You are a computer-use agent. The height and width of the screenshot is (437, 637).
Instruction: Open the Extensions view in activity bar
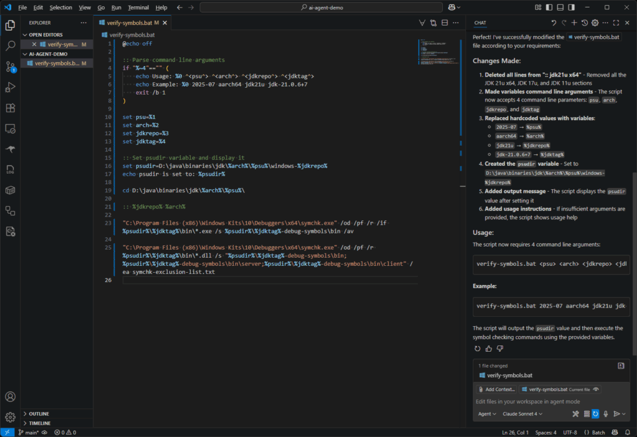(10, 108)
